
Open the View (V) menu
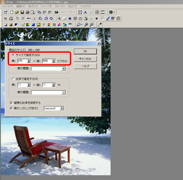[x=33, y=6]
